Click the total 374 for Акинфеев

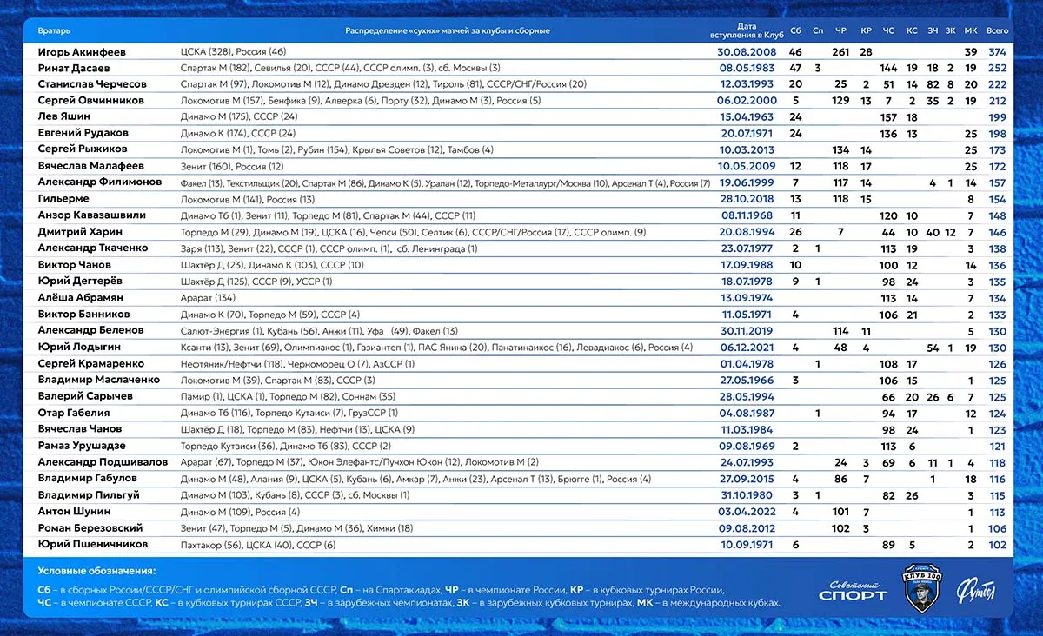pos(997,52)
